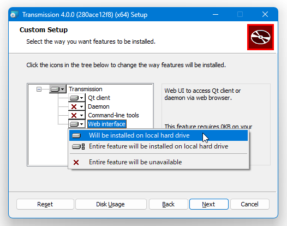This screenshot has width=287, height=226.
Task: Select the Qt client tree item
Action: pyautogui.click(x=99, y=98)
